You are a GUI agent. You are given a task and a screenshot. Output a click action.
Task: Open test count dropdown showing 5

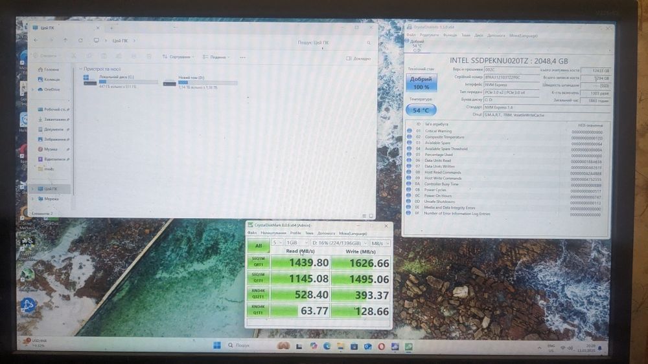pyautogui.click(x=277, y=243)
